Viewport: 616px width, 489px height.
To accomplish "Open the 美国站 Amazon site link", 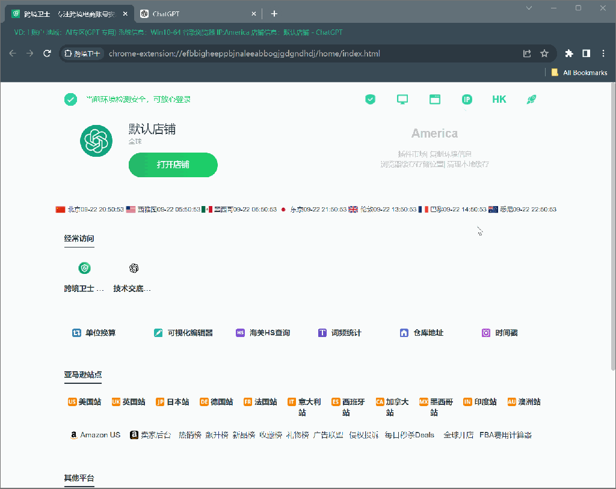I will click(x=85, y=402).
